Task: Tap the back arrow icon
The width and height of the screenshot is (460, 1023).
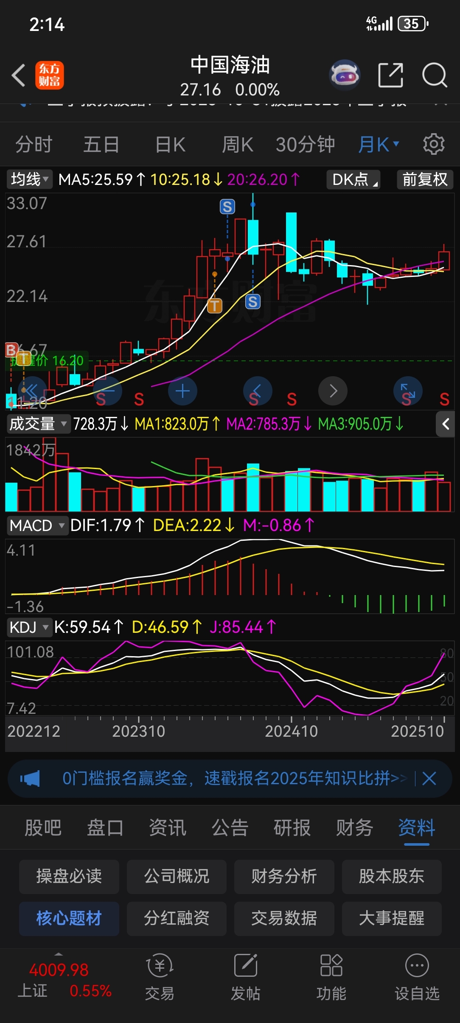Action: pyautogui.click(x=19, y=75)
